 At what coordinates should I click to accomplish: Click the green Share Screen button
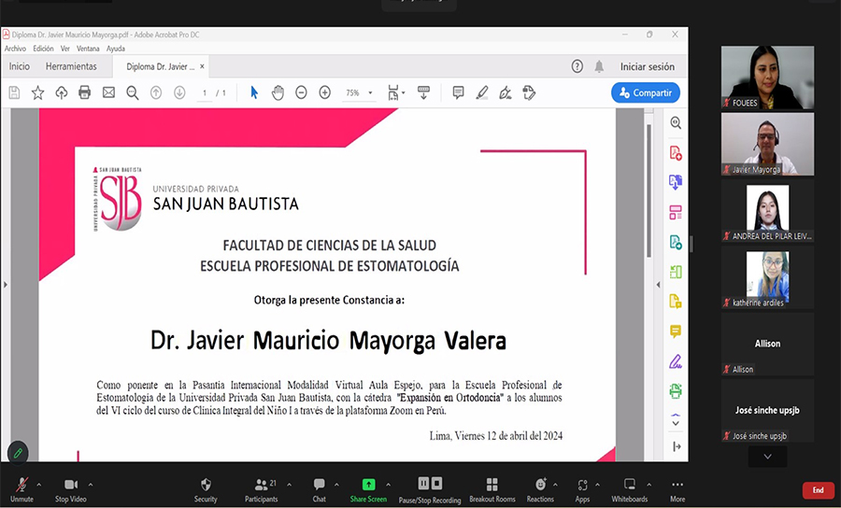point(368,489)
